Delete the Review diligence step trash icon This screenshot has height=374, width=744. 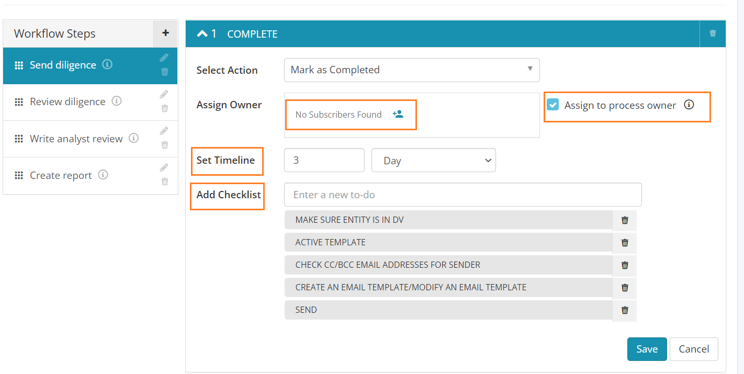point(165,108)
